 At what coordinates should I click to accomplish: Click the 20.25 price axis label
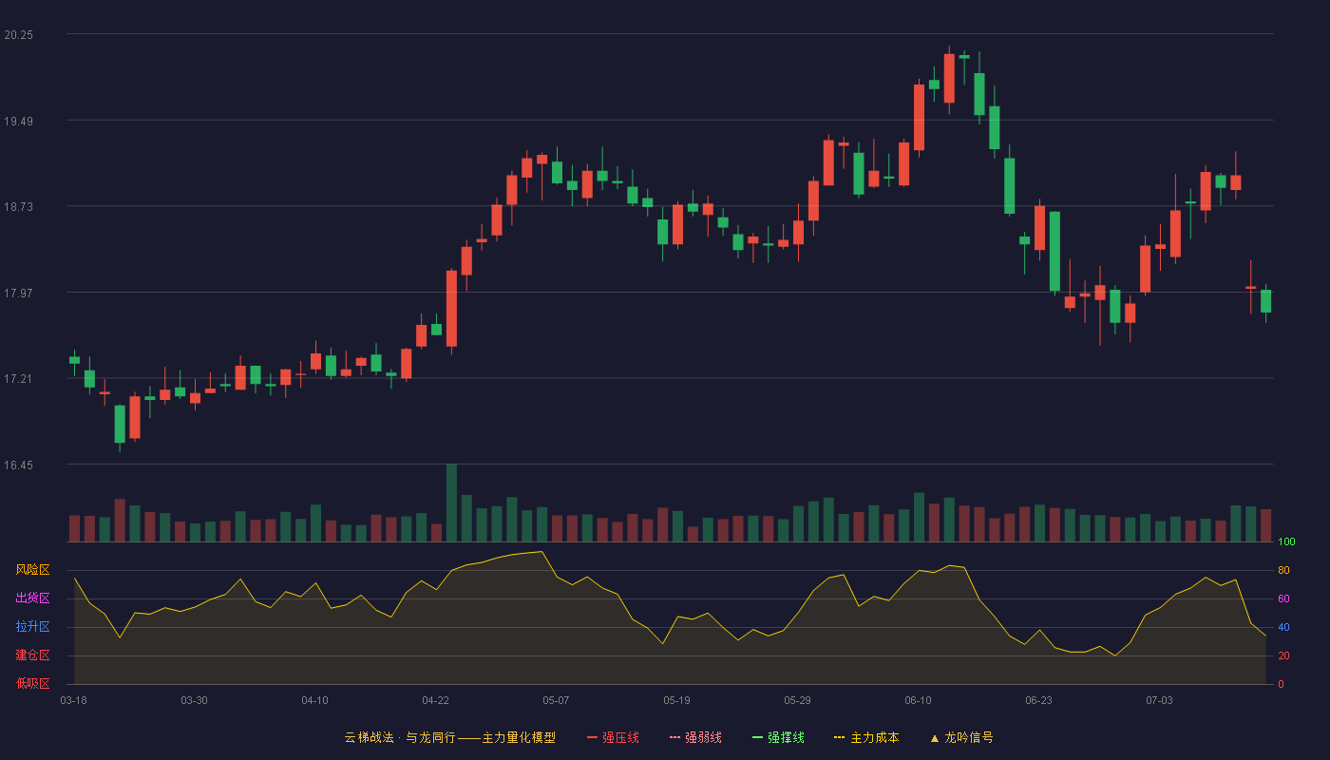click(x=19, y=34)
